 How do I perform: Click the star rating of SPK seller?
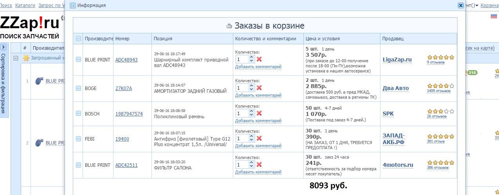441,111
